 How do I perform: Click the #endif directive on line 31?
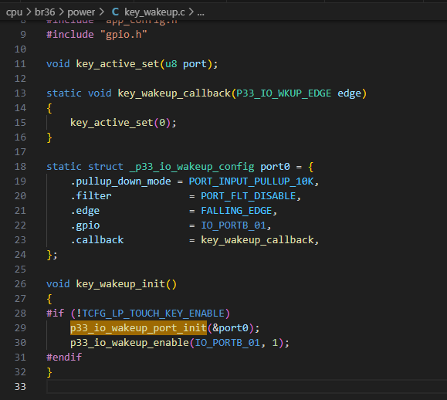[x=64, y=358]
